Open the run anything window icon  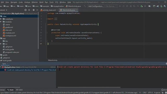154,6
